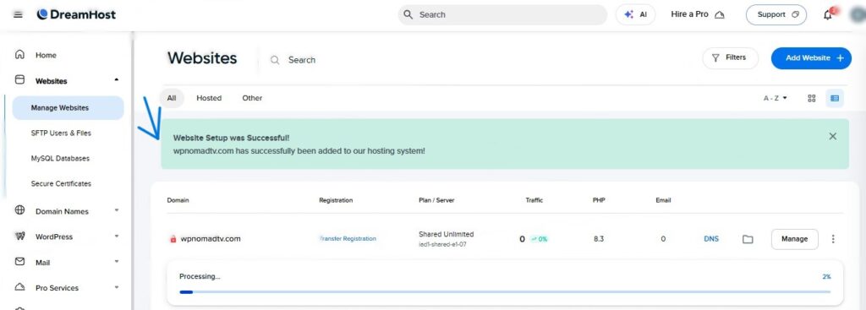The height and width of the screenshot is (310, 866).
Task: Open SFTP Users & Files
Action: [61, 133]
